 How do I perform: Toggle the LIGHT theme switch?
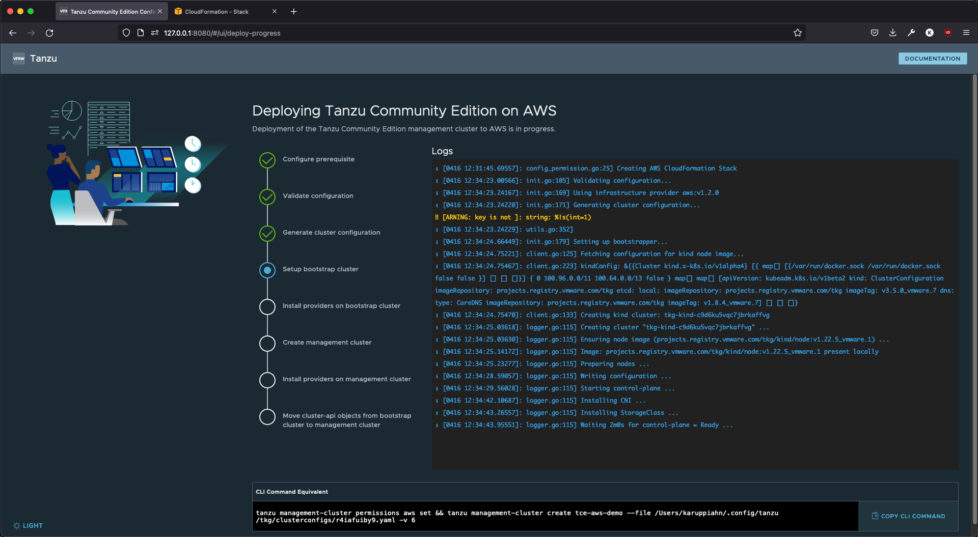pyautogui.click(x=28, y=526)
